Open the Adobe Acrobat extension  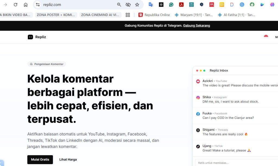click(x=181, y=5)
